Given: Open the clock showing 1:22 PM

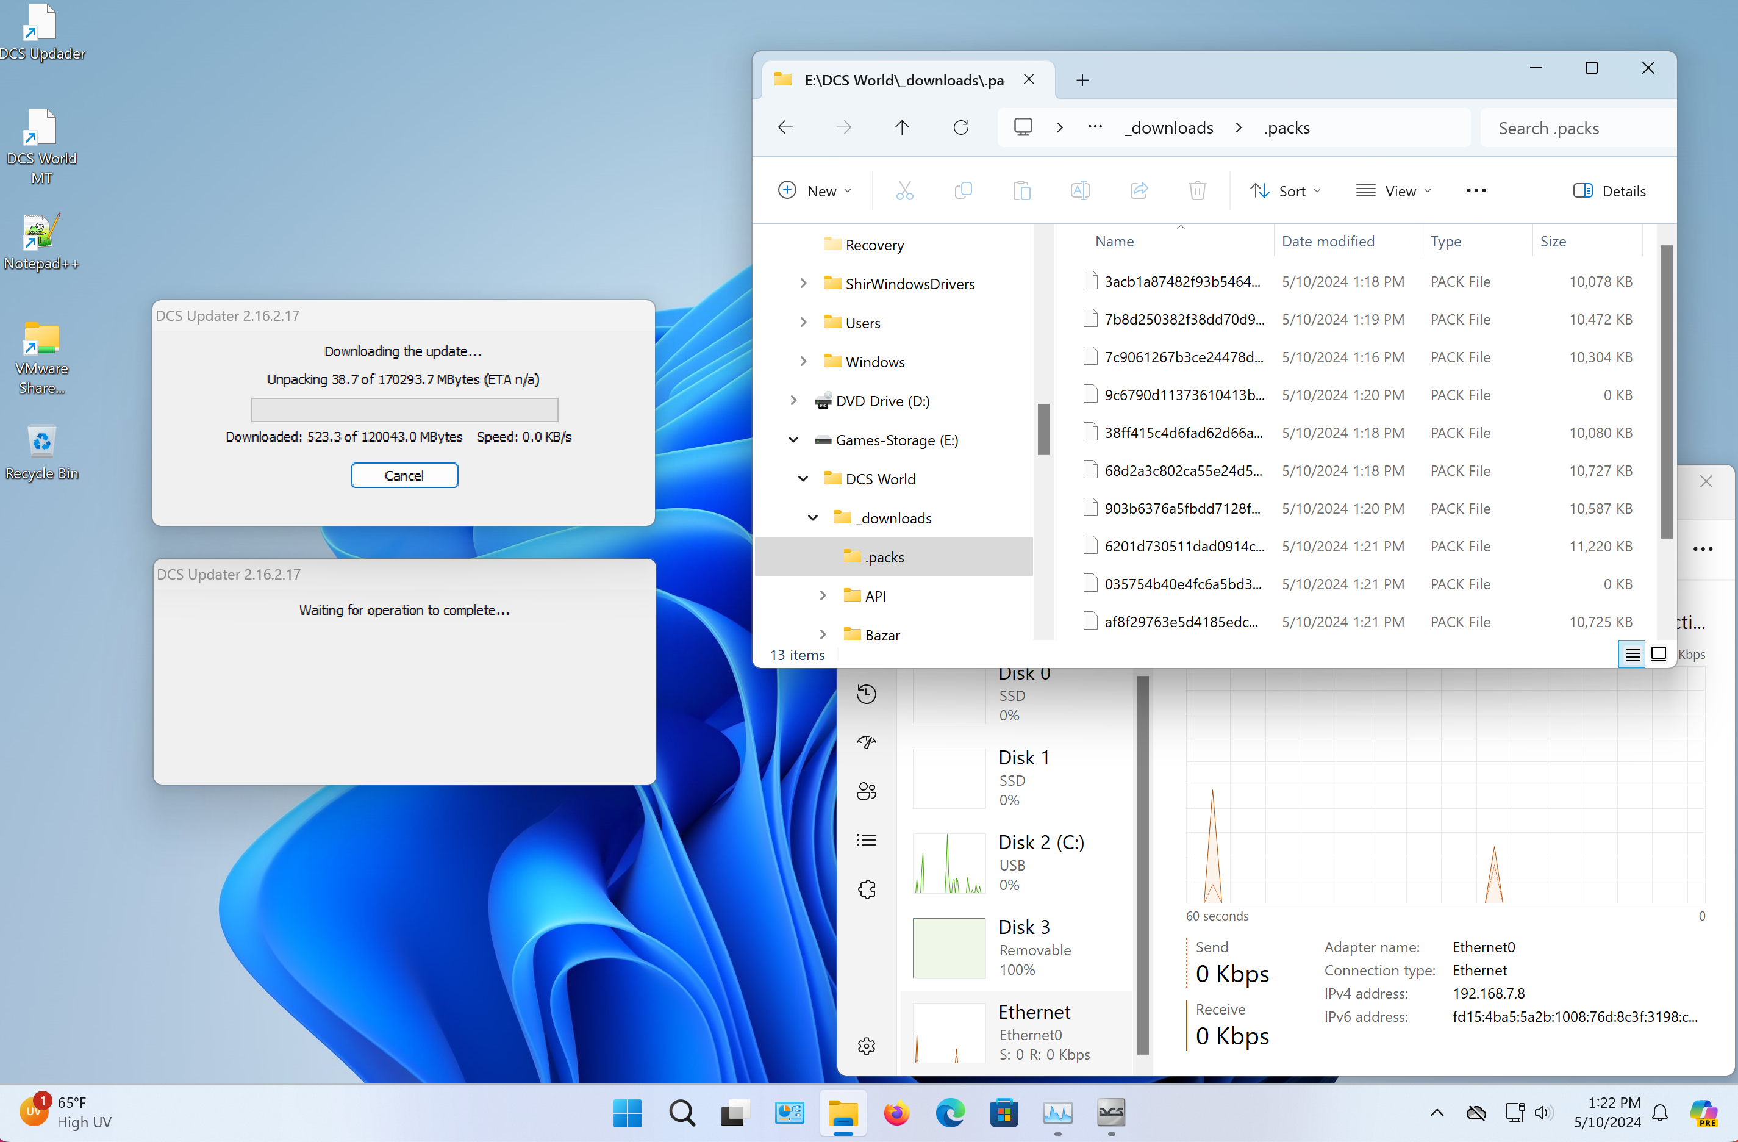Looking at the screenshot, I should point(1608,1112).
